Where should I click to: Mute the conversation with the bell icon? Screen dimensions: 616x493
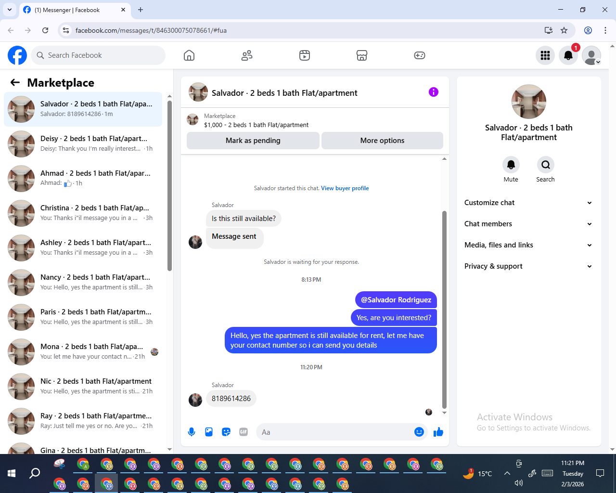(x=511, y=165)
